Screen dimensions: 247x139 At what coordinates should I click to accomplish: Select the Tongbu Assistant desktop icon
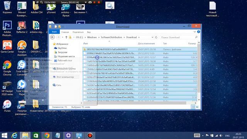[x=22, y=48]
